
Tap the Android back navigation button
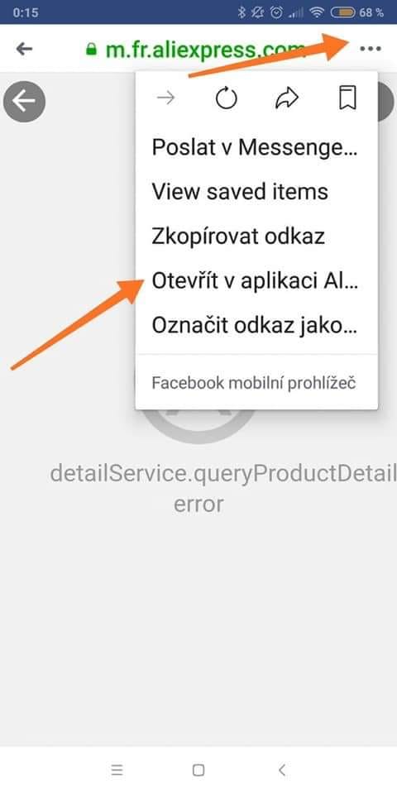coord(282,770)
